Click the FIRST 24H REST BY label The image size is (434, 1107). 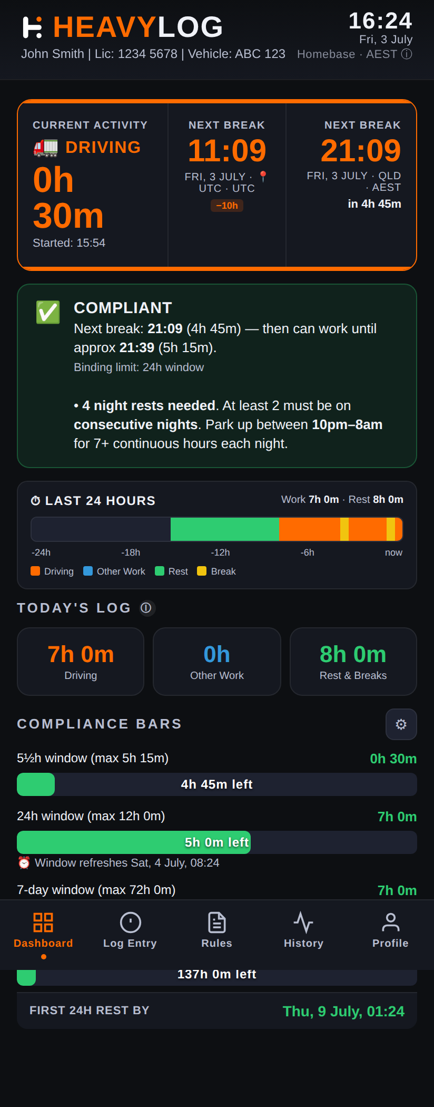pos(90,1010)
